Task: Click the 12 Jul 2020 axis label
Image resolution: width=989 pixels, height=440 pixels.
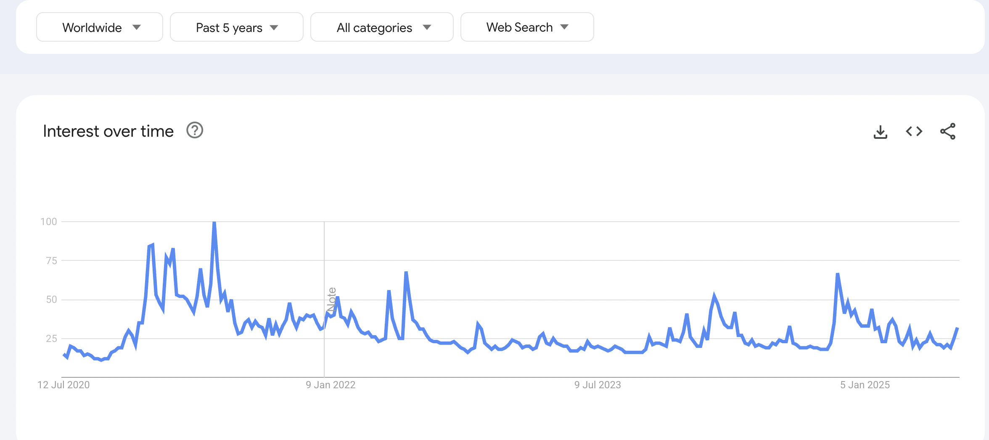Action: (63, 385)
